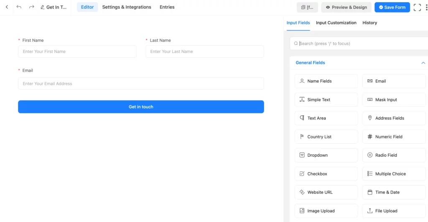
Task: Copy the form shortcode button
Action: (307, 8)
